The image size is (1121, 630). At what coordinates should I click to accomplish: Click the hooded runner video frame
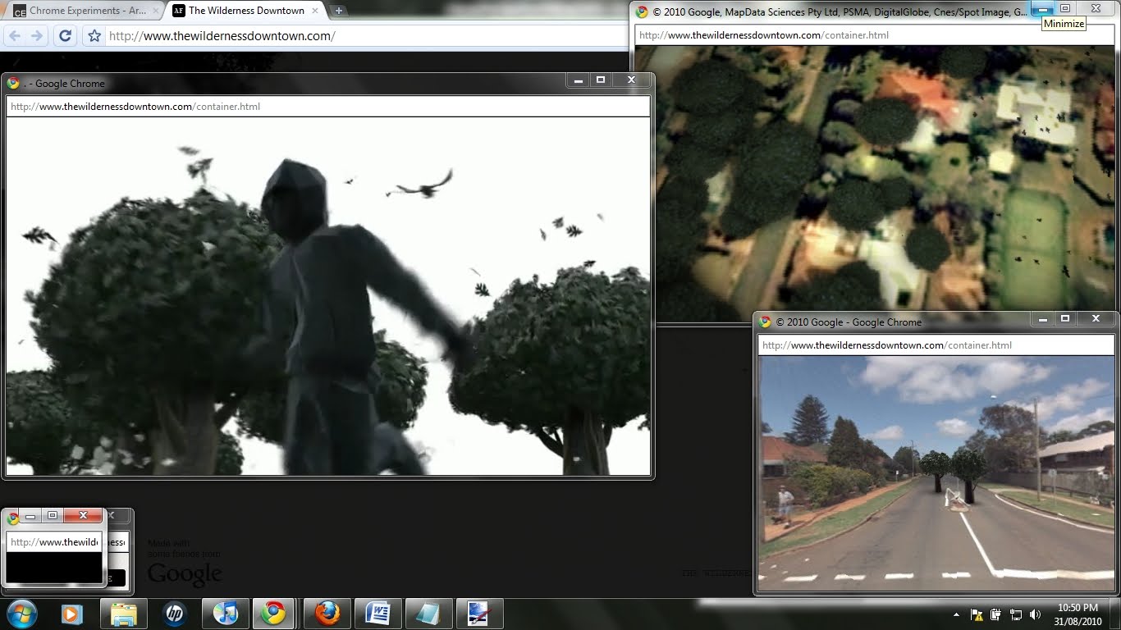(x=328, y=296)
